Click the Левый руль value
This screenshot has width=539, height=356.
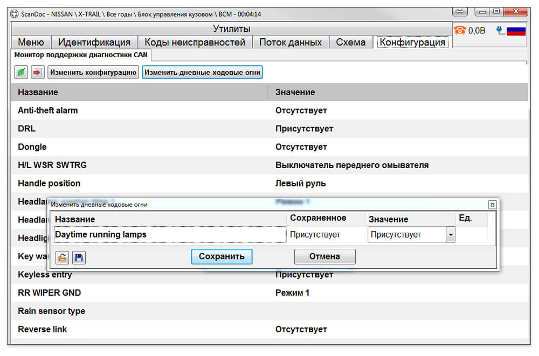pos(300,184)
